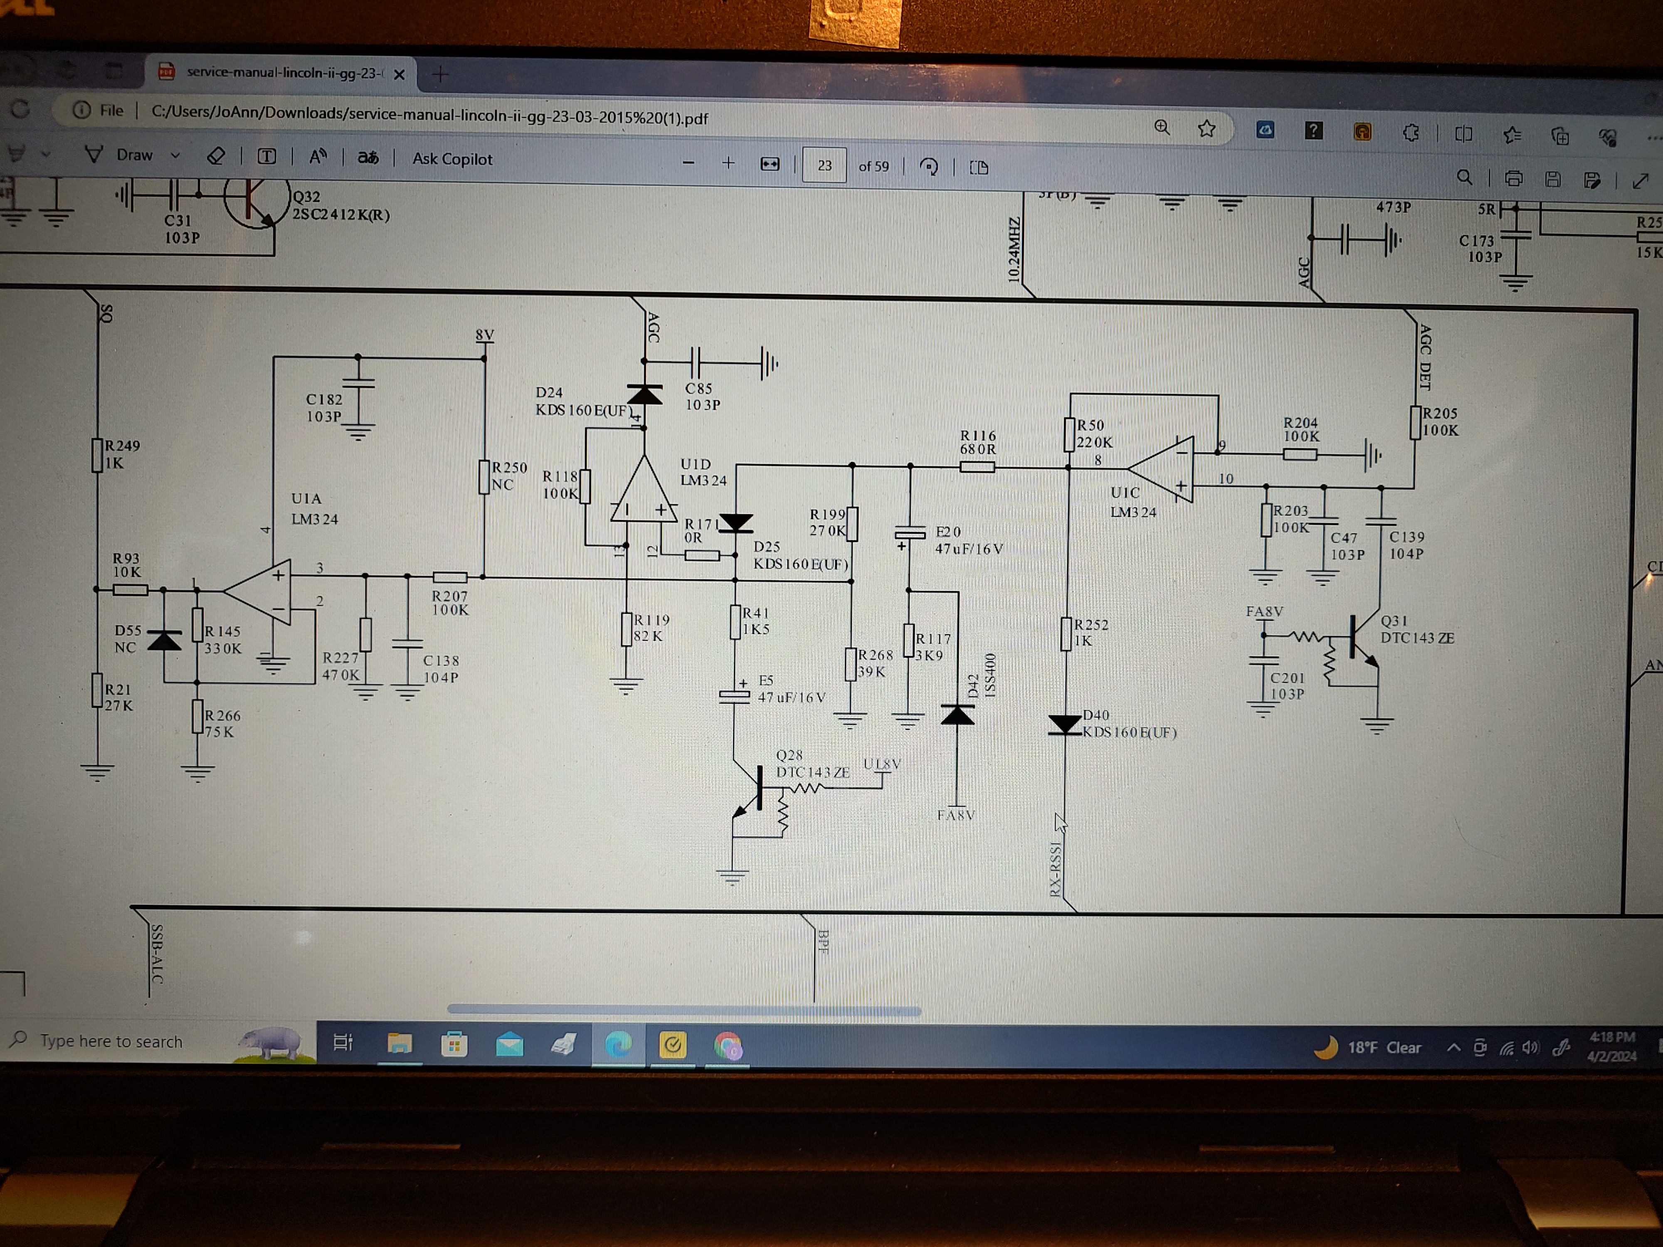Click Ask Copilot button

tap(452, 159)
